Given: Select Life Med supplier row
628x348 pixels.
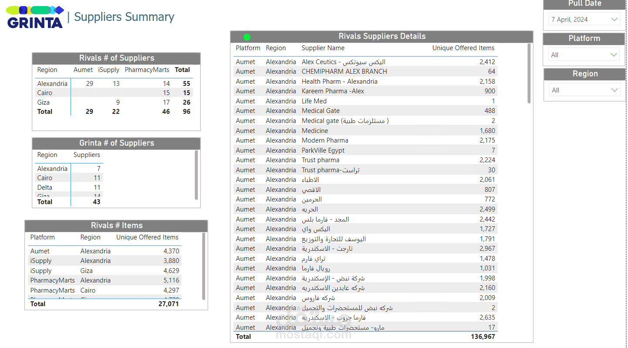Looking at the screenshot, I should tap(365, 101).
